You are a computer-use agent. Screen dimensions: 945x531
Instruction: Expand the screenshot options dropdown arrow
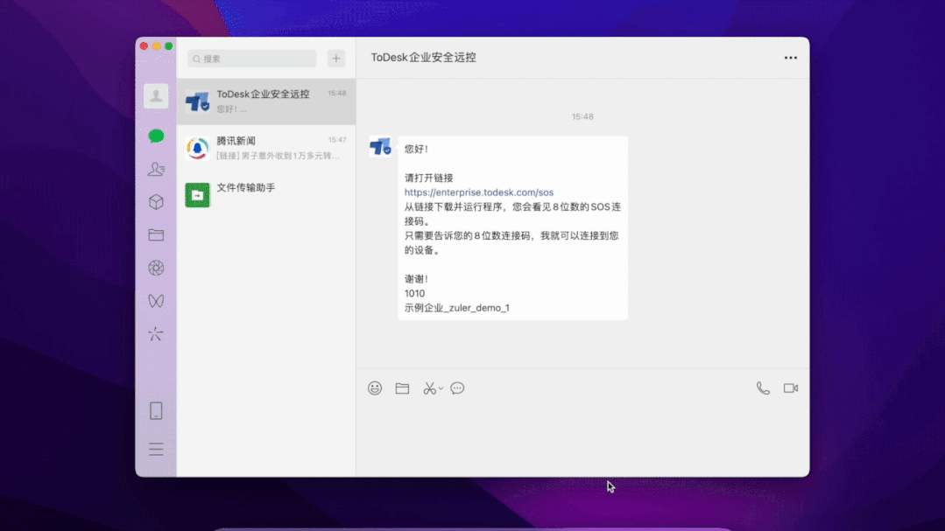(441, 389)
